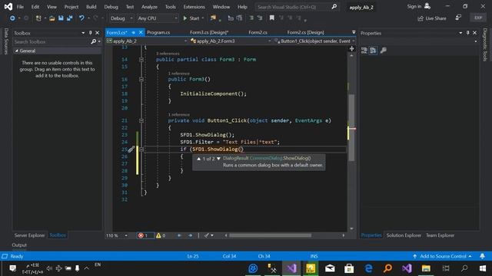492x276 pixels.
Task: Show previous overload in the signature tooltip
Action: tap(198, 159)
